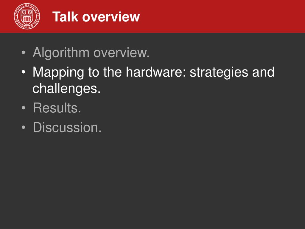The width and height of the screenshot is (305, 229).
Task: Click the word 'Algorithm' in the first bullet
Action: click(61, 52)
